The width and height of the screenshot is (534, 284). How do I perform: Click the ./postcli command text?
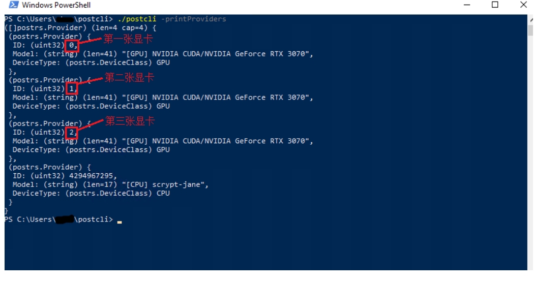click(137, 19)
